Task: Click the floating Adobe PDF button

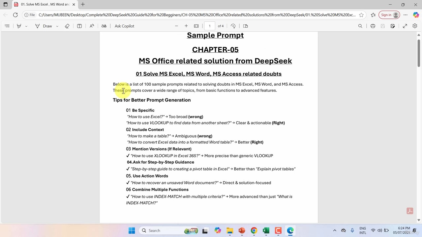Action: click(410, 211)
